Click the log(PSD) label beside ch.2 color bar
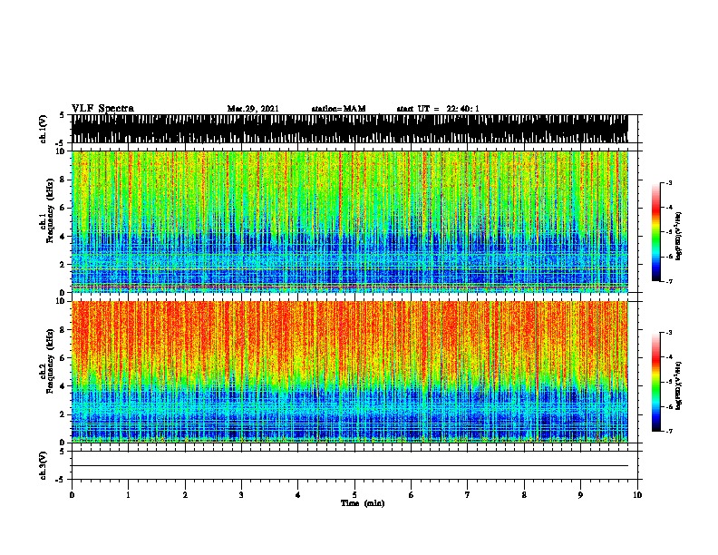Image resolution: width=718 pixels, height=555 pixels. tap(679, 385)
